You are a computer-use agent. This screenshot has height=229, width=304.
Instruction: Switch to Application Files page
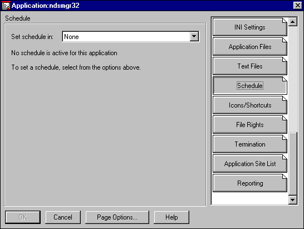click(x=250, y=47)
